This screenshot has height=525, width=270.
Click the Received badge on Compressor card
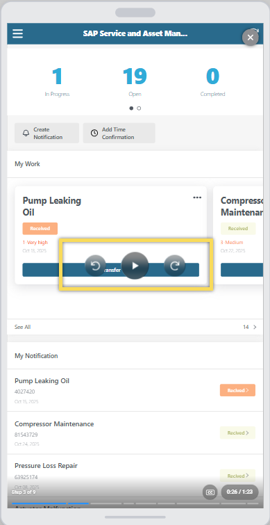coord(238,228)
